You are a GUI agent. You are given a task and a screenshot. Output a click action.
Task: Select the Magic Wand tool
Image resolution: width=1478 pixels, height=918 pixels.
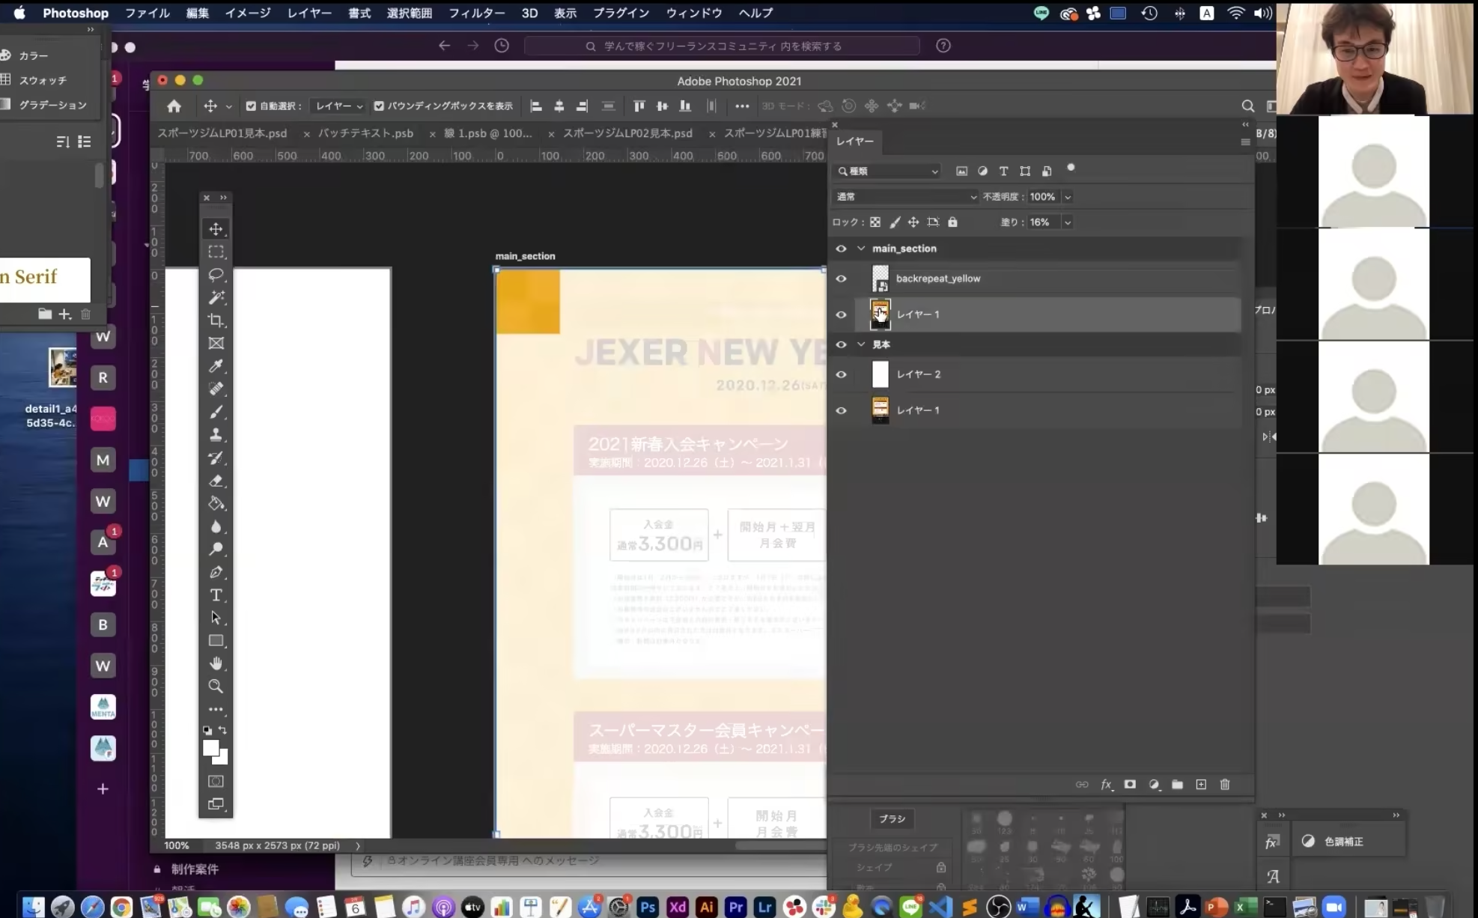(x=216, y=297)
